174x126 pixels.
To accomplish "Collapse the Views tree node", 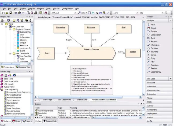I will [2, 24].
